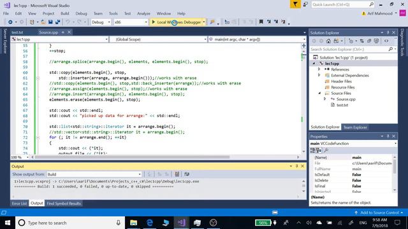Select test.txt in Solution Explorer
This screenshot has height=229, width=408.
(342, 105)
